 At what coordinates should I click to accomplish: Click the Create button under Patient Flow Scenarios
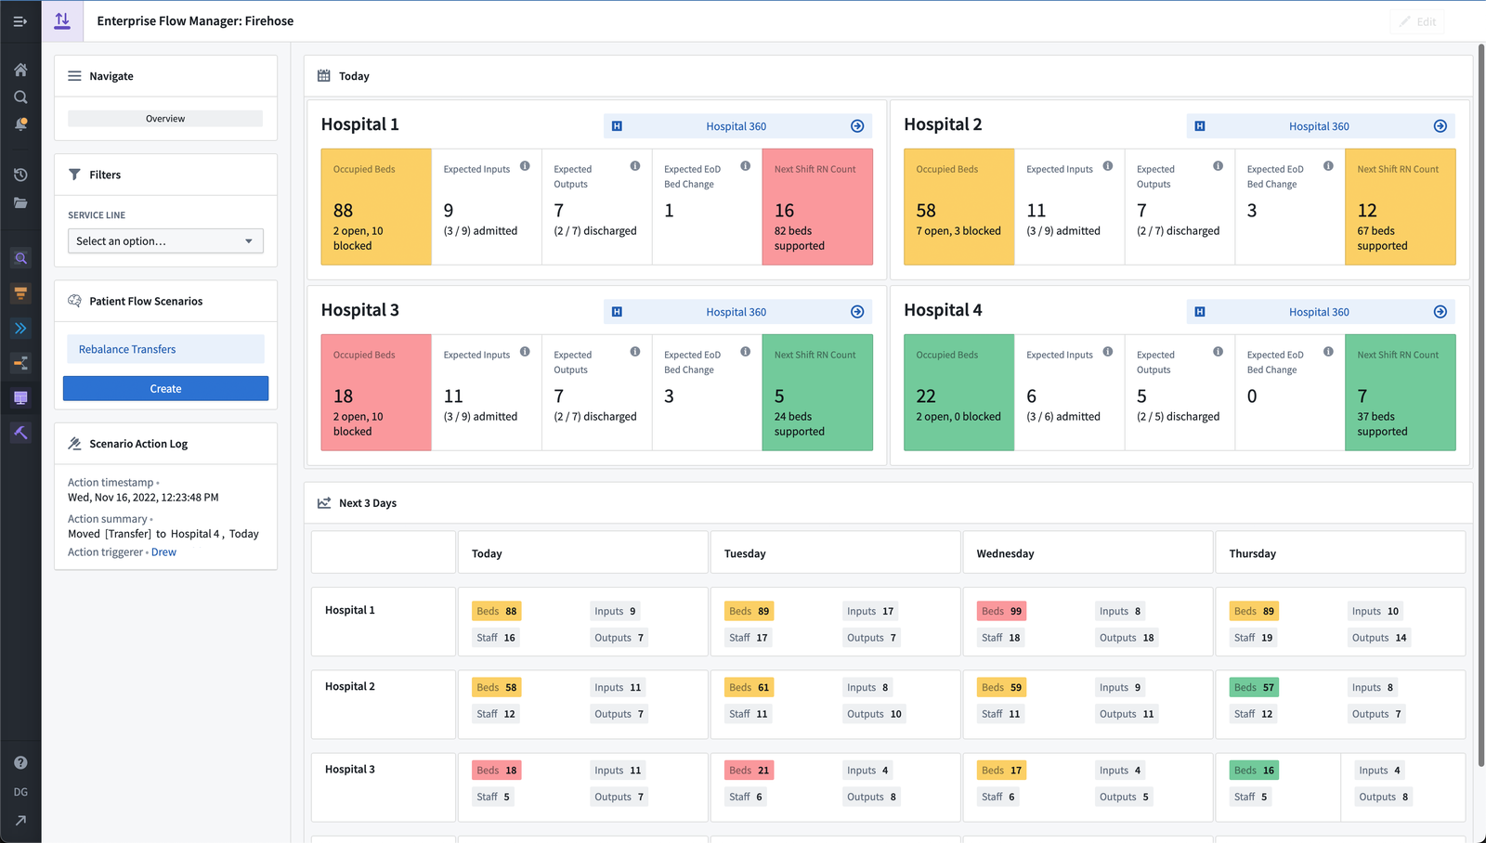click(x=165, y=388)
